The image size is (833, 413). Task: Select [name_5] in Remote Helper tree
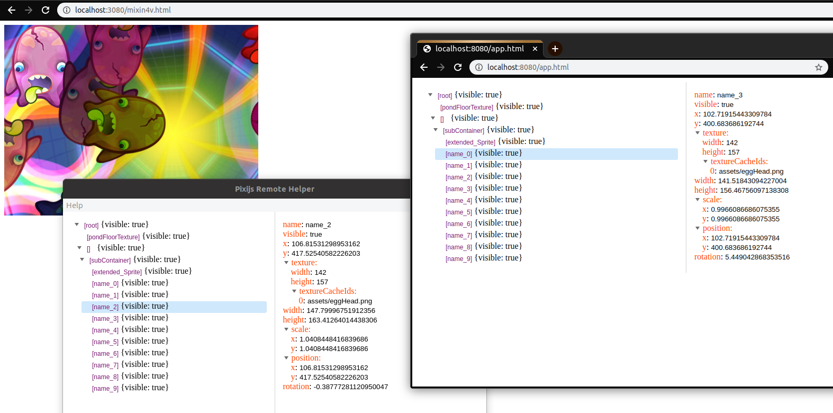105,342
